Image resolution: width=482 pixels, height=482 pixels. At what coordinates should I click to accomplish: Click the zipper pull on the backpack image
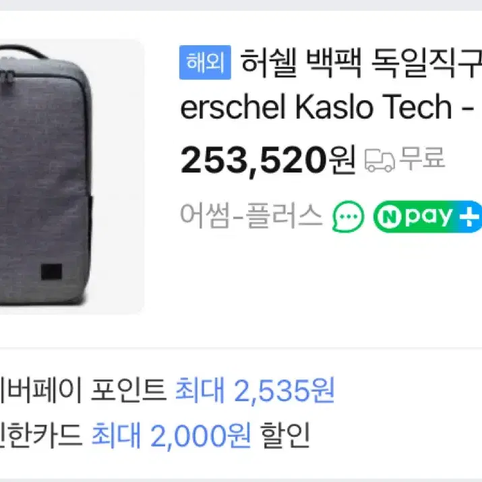pos(7,81)
